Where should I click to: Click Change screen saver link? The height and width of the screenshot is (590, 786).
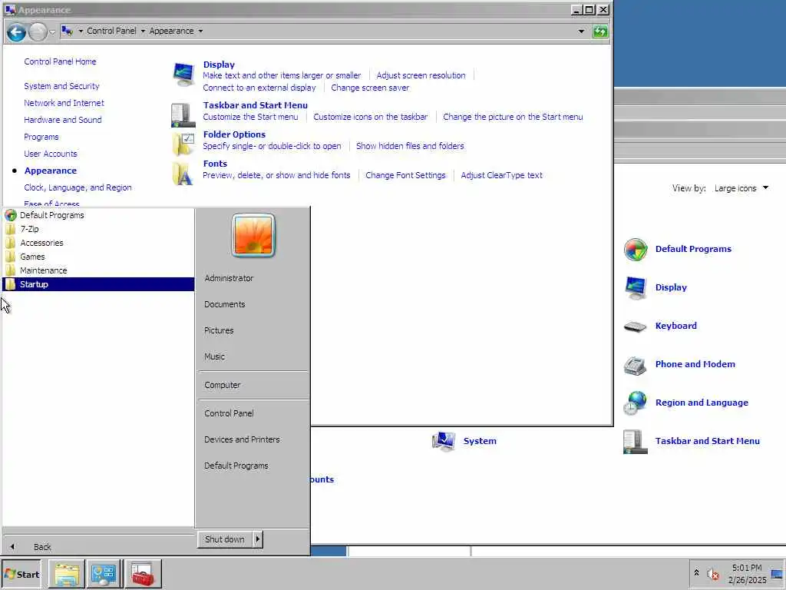point(370,88)
